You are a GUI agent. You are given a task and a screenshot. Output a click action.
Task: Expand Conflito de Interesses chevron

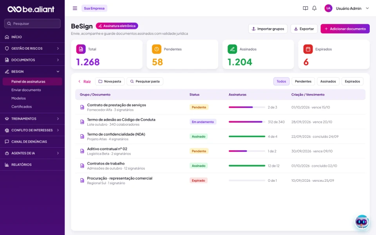[x=58, y=130]
